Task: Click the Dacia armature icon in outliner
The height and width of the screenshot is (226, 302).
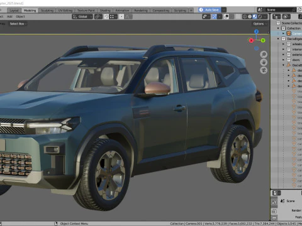Action: click(x=289, y=65)
